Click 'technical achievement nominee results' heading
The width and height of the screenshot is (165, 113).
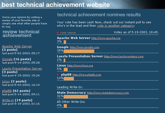click(x=99, y=15)
